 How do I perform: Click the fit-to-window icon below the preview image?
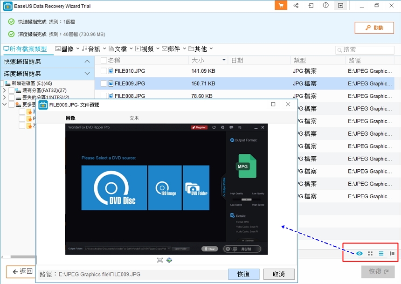(169, 260)
